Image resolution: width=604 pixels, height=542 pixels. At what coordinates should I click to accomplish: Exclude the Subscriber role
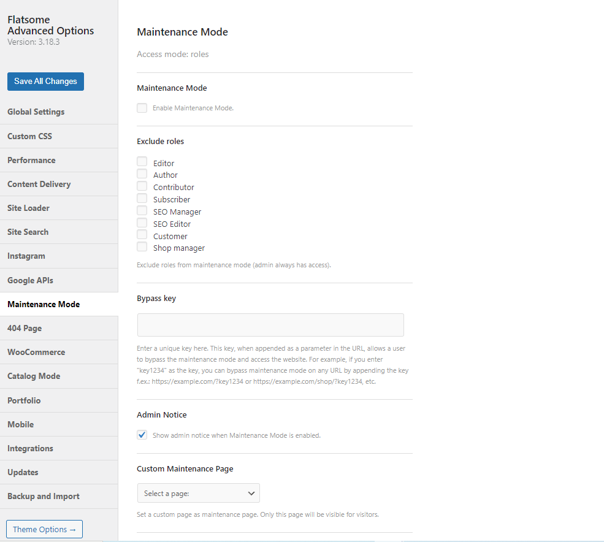pos(142,199)
